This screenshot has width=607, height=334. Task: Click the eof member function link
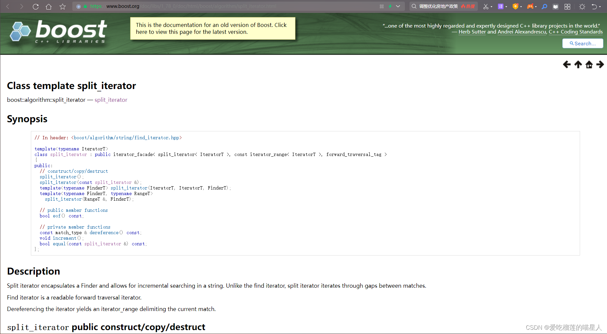[57, 216]
